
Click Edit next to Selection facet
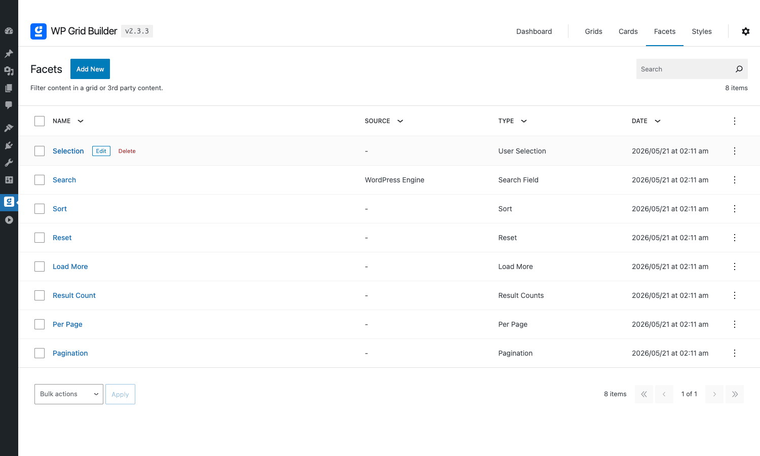pyautogui.click(x=101, y=151)
